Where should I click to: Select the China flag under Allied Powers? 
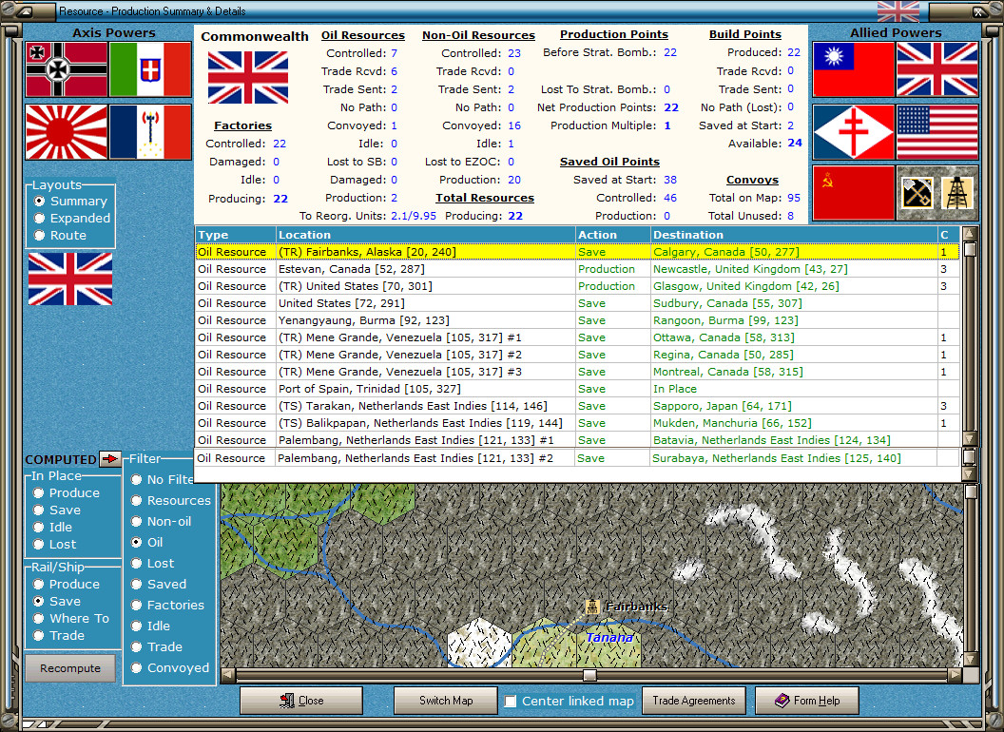coord(853,69)
